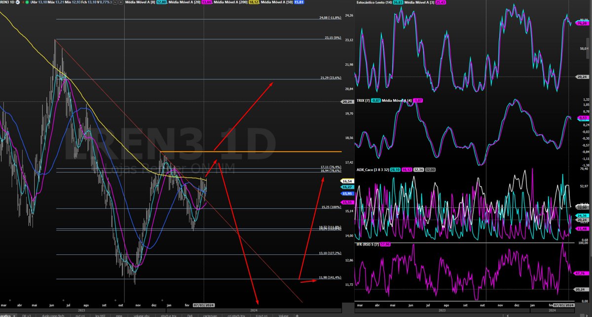Viewport: 592px width, 317px height.
Task: Switch to the mms tab
Action: tap(119, 315)
